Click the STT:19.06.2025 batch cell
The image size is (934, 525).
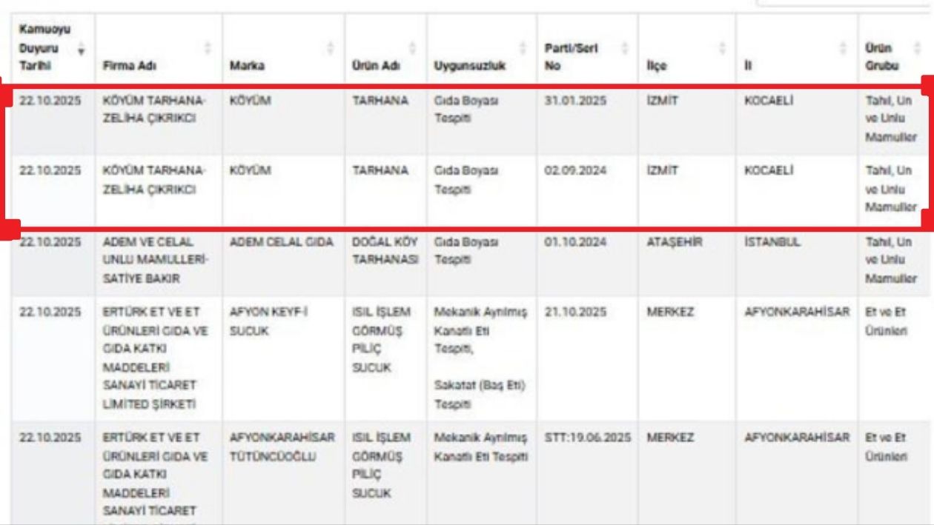coord(587,438)
